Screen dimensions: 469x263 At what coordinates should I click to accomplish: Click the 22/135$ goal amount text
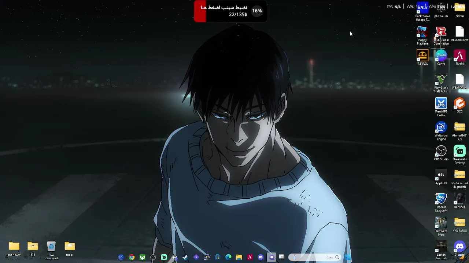coord(238,15)
